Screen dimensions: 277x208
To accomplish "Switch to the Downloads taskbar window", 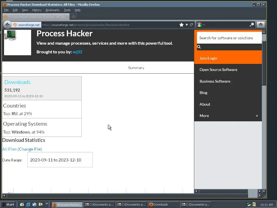I will tap(163, 204).
